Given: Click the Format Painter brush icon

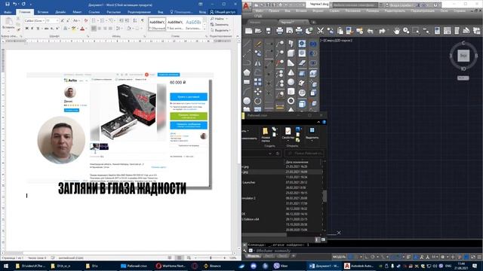Looking at the screenshot, I should coord(18,30).
